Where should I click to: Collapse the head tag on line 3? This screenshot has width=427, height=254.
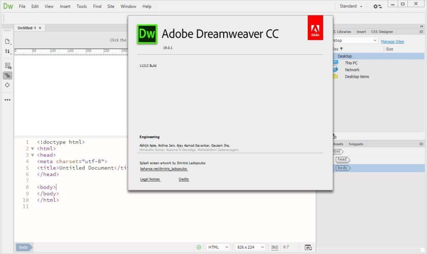pos(33,155)
